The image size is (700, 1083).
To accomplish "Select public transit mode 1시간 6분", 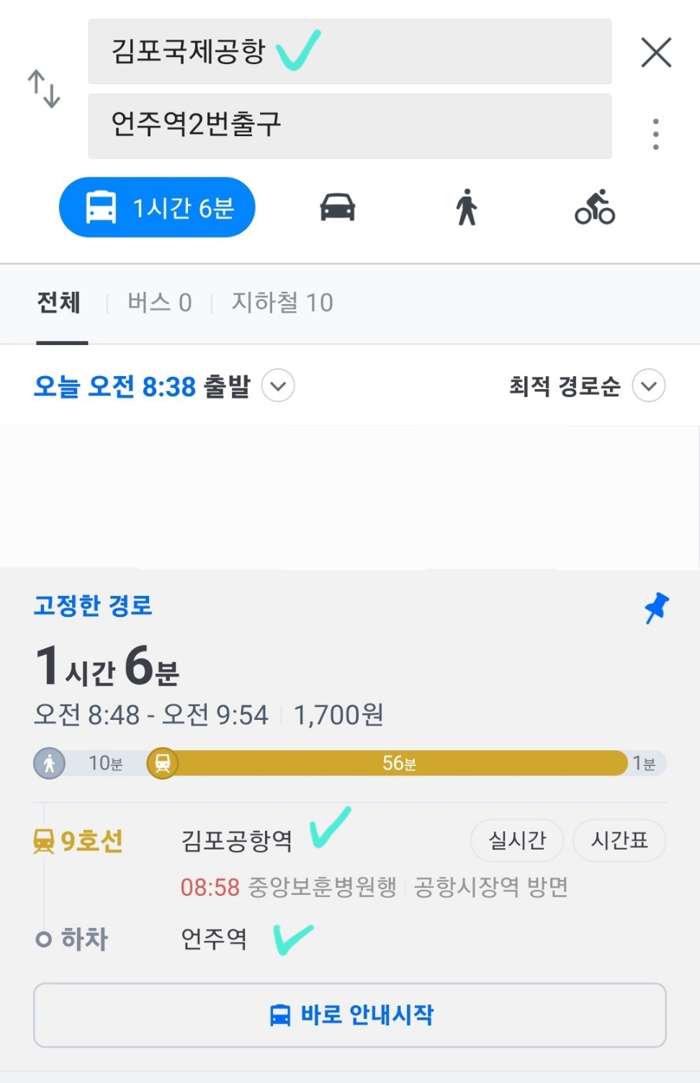I will pyautogui.click(x=157, y=208).
